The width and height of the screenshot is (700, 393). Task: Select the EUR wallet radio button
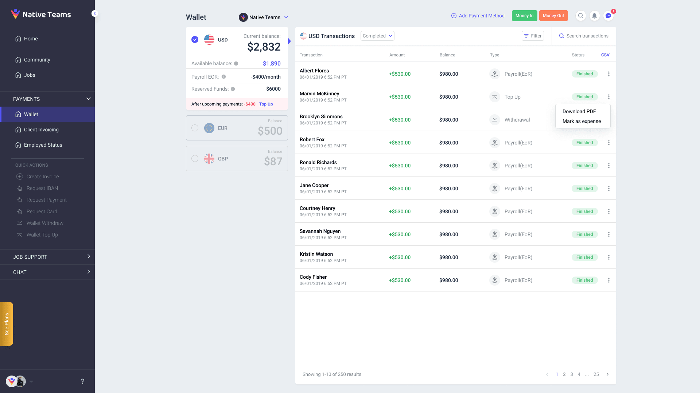coord(195,128)
